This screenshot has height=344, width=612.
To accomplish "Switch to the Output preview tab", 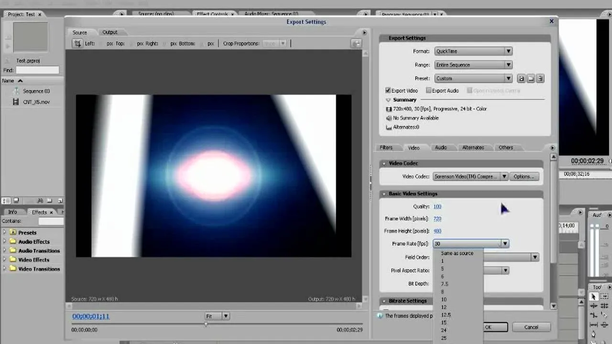I will [109, 32].
